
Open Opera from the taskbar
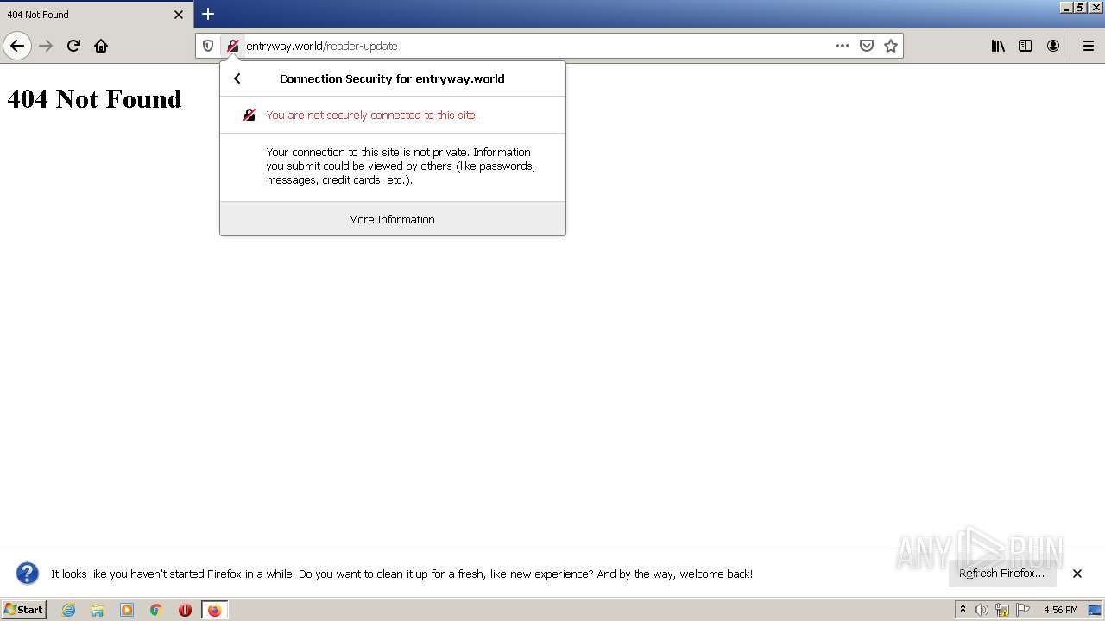(x=185, y=610)
